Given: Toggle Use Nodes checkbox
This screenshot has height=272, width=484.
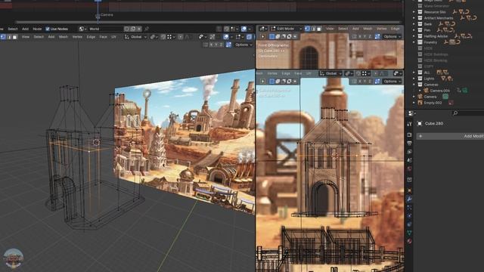Looking at the screenshot, I should point(48,29).
